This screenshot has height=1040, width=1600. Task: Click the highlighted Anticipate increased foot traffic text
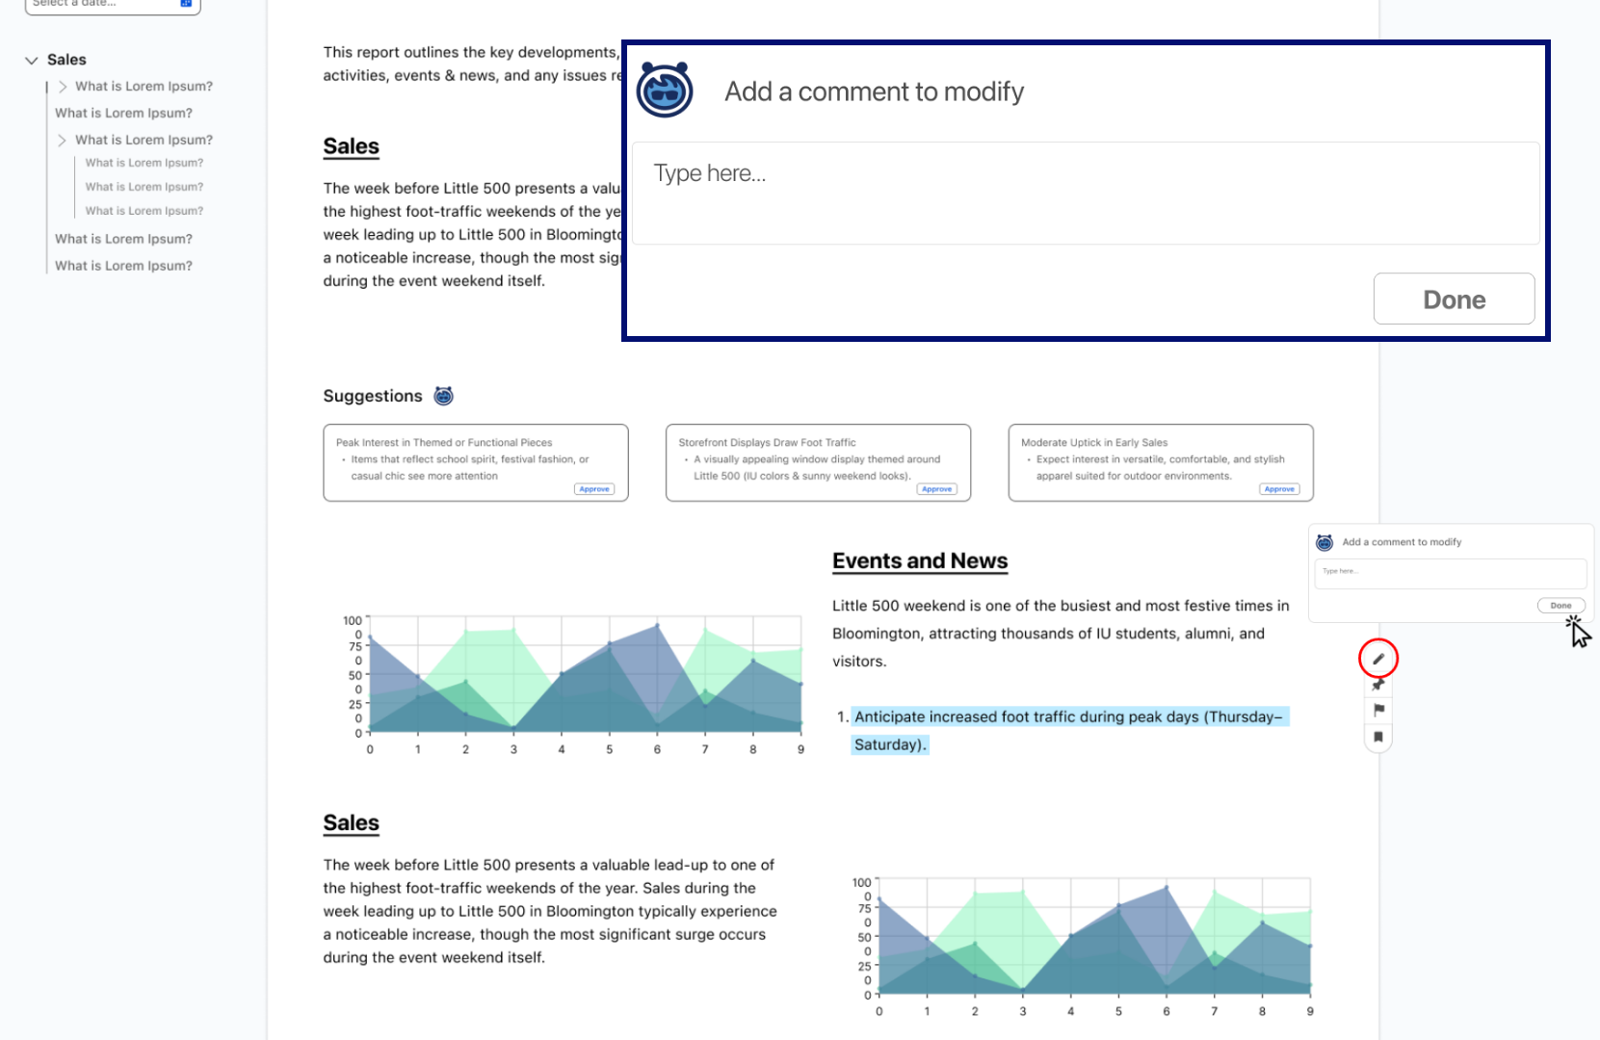(x=1068, y=731)
